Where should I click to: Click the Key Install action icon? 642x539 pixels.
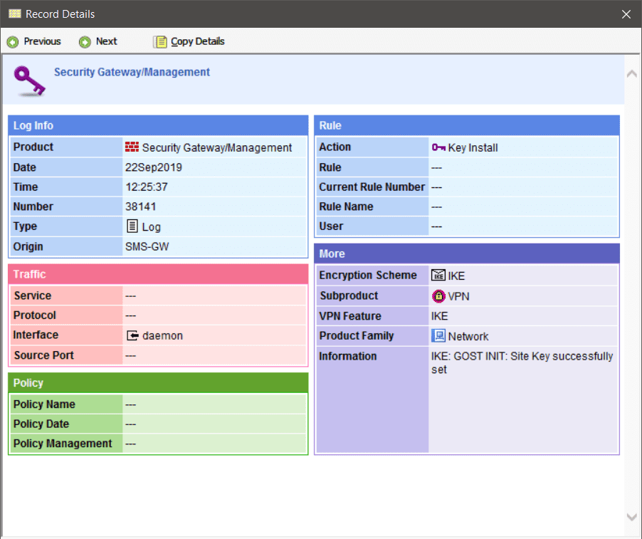coord(438,147)
